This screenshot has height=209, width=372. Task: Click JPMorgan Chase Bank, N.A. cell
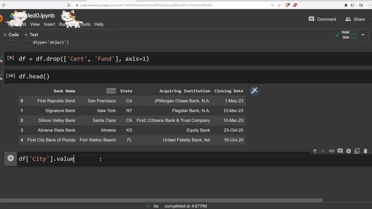(182, 100)
